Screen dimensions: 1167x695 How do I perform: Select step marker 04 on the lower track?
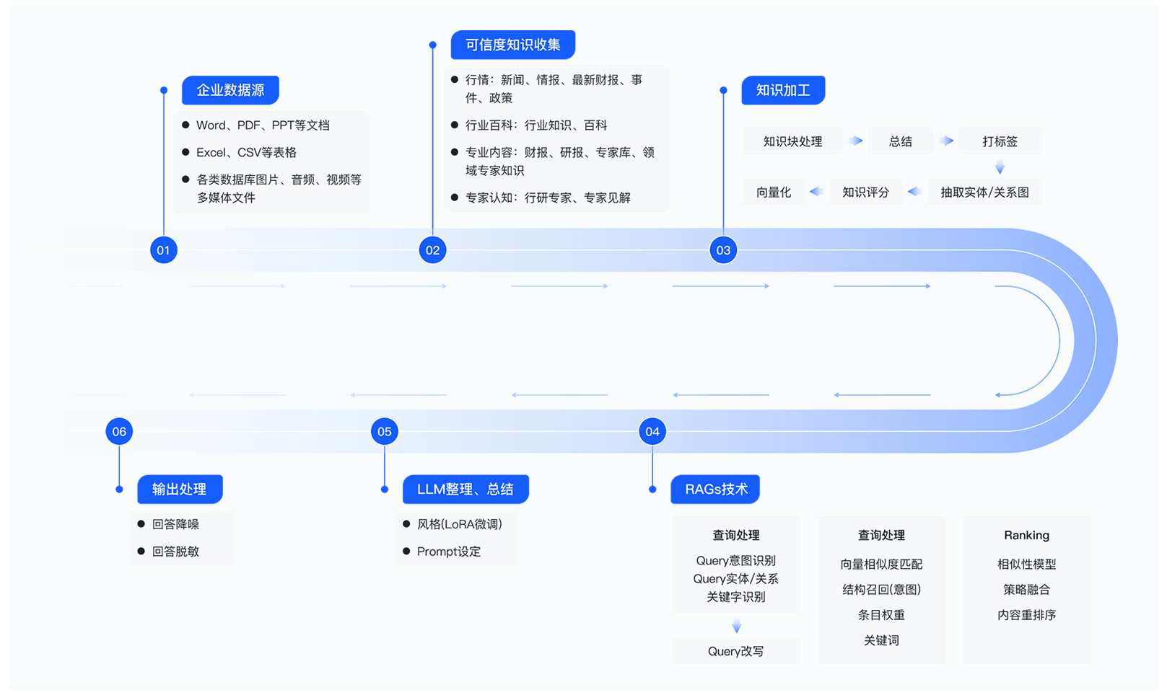tap(652, 432)
